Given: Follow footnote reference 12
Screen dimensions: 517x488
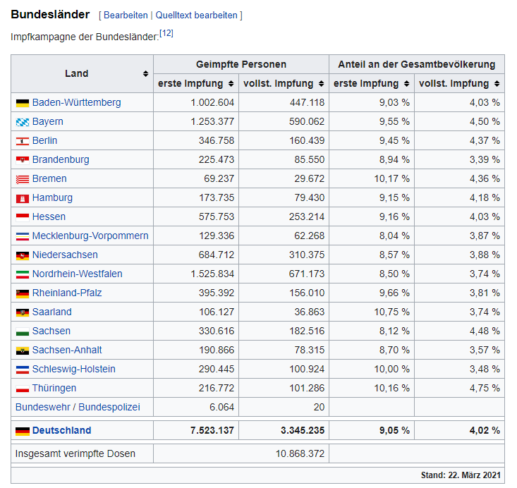Looking at the screenshot, I should pos(166,32).
